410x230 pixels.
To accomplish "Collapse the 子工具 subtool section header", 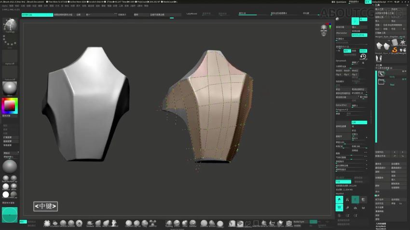I will 379,65.
